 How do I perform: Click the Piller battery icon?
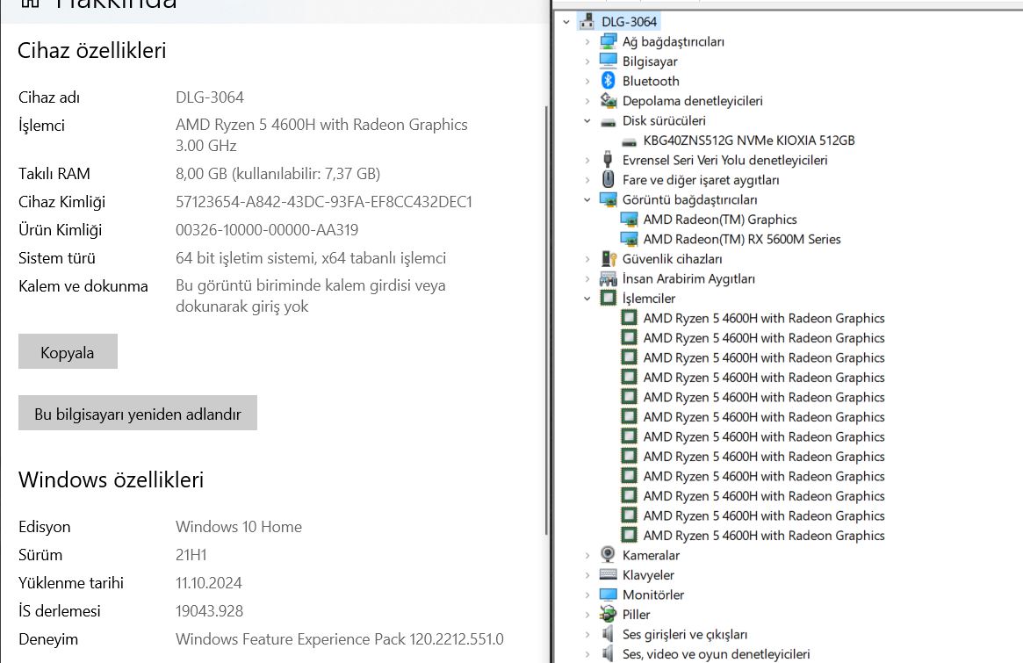tap(608, 614)
